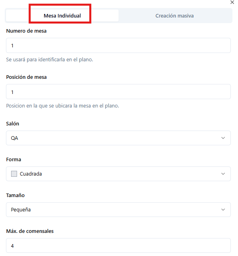Click the Salón field label

[x=13, y=124]
